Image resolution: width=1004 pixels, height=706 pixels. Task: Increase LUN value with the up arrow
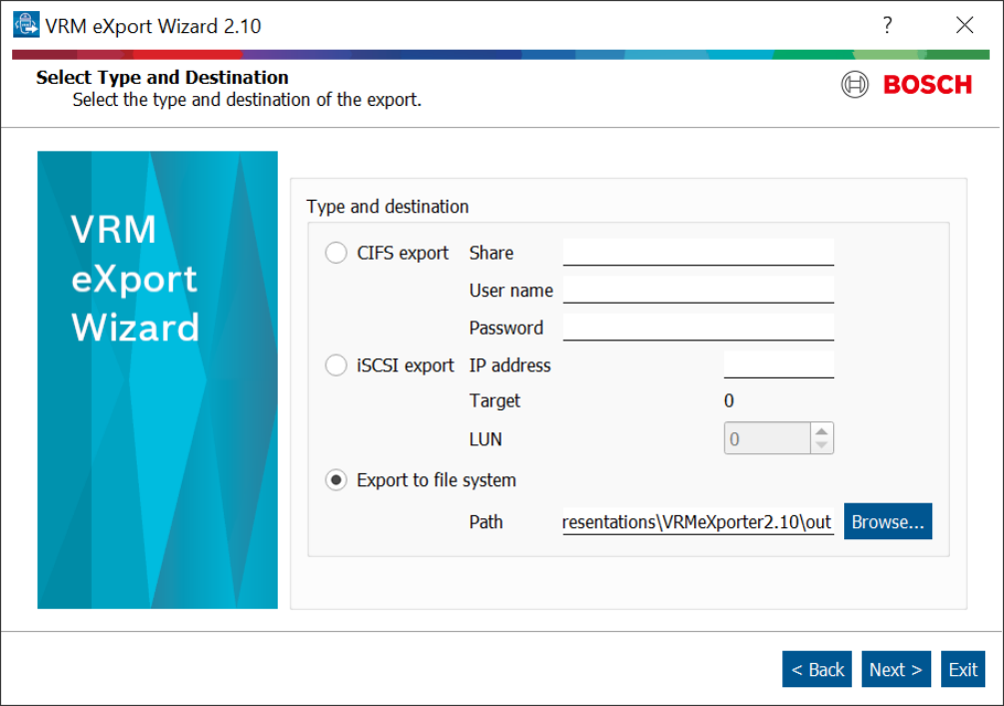821,431
